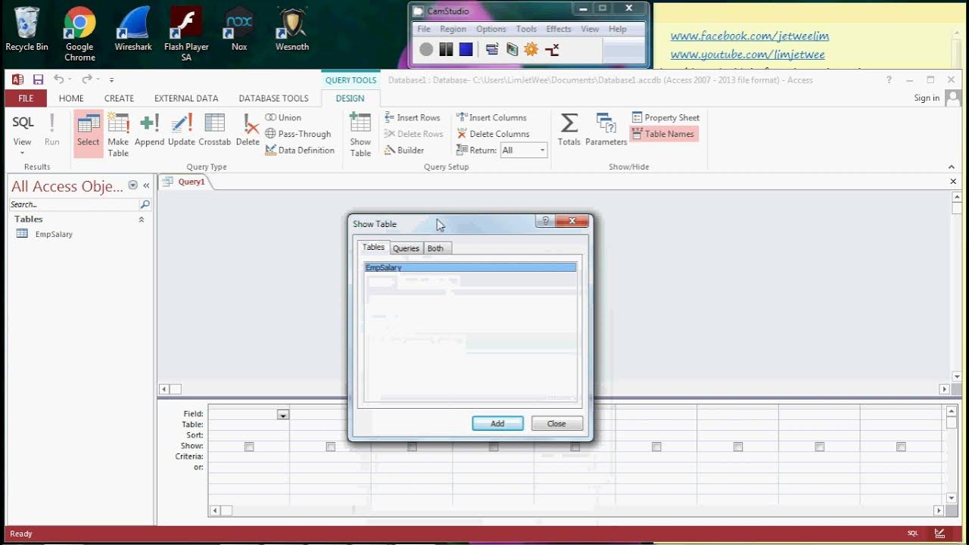This screenshot has width=969, height=545.
Task: Click Insert Columns in Query Setup
Action: point(491,117)
